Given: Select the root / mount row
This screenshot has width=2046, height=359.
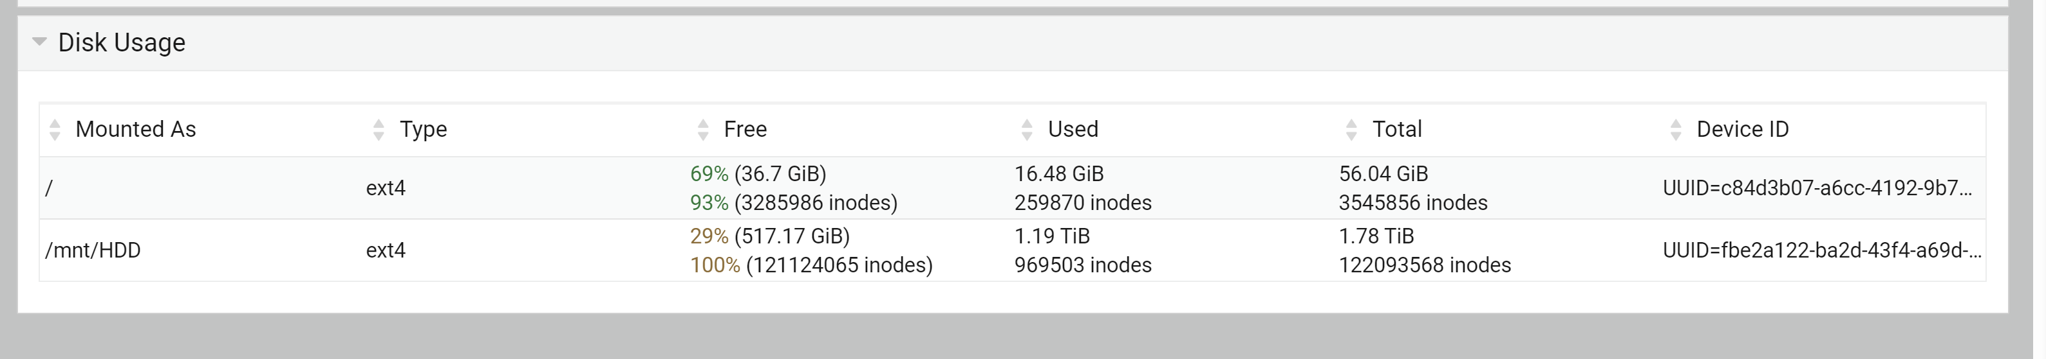Looking at the screenshot, I should (1013, 188).
